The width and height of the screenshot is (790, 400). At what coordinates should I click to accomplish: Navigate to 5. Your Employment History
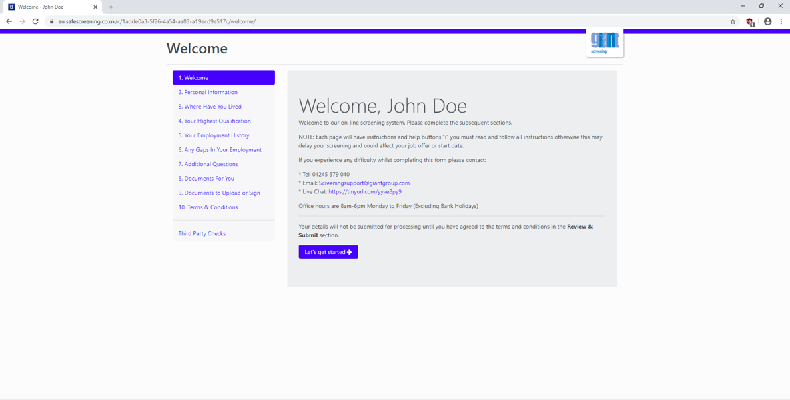[x=214, y=135]
